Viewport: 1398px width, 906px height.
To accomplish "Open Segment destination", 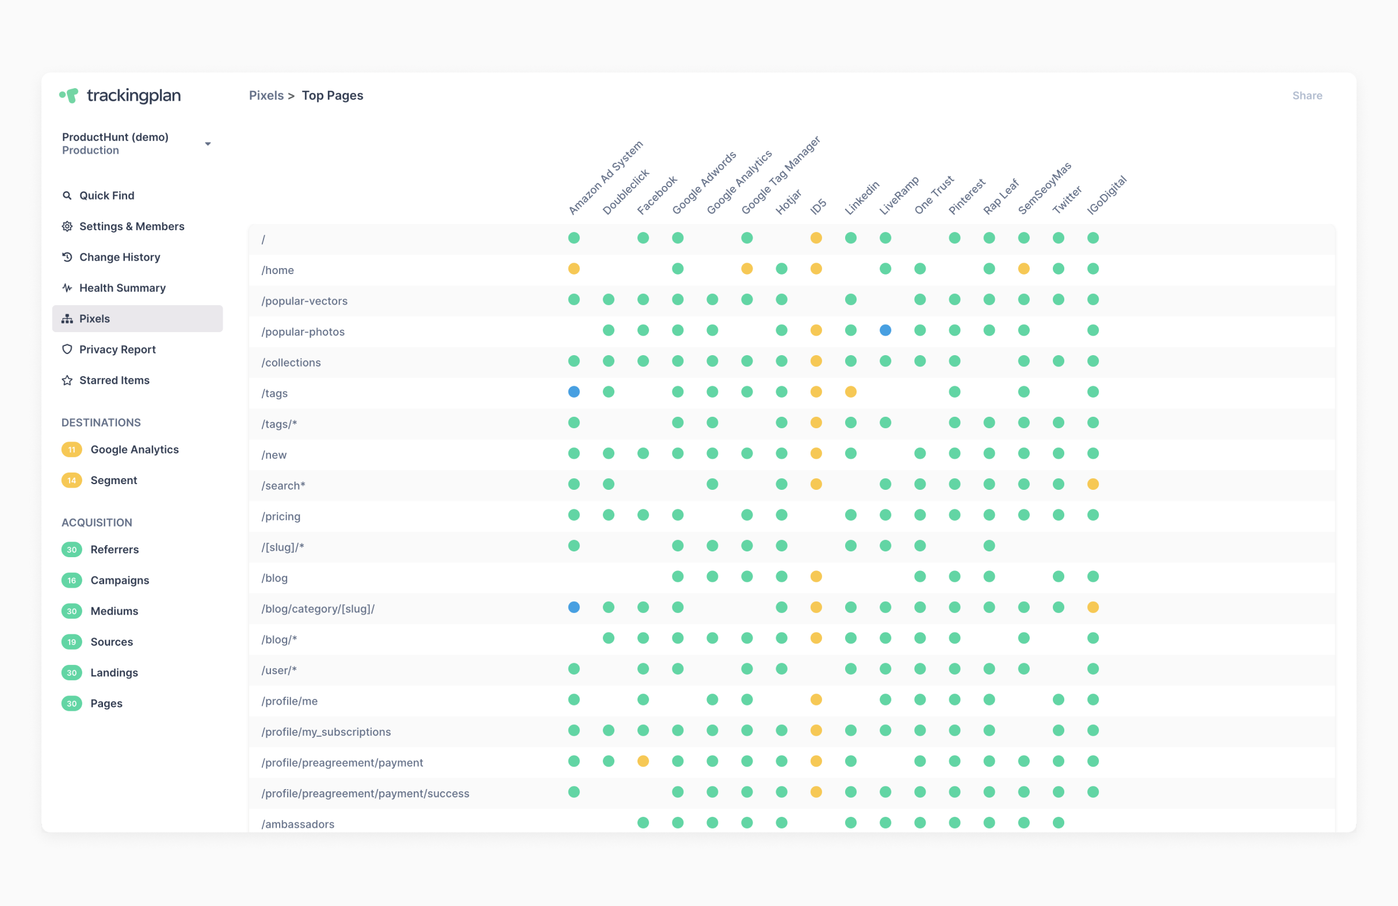I will [113, 480].
